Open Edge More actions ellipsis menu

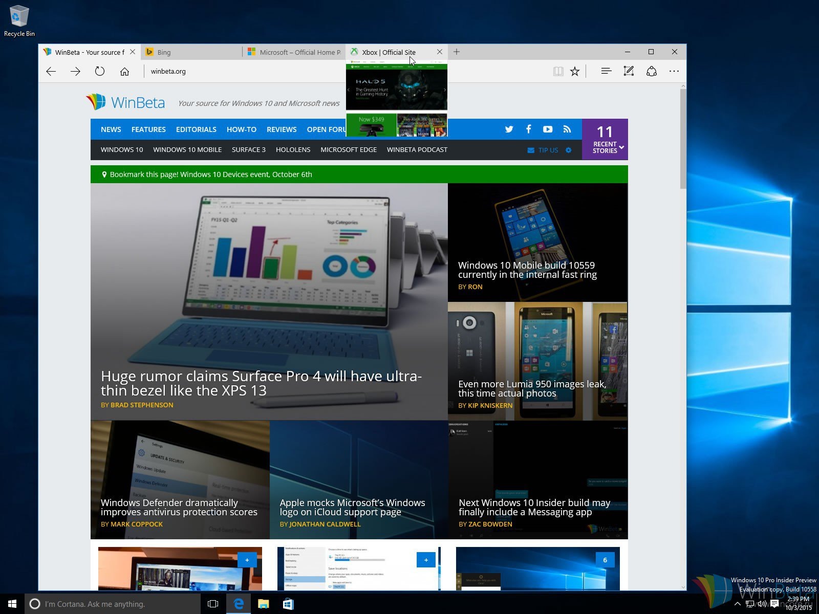coord(674,71)
